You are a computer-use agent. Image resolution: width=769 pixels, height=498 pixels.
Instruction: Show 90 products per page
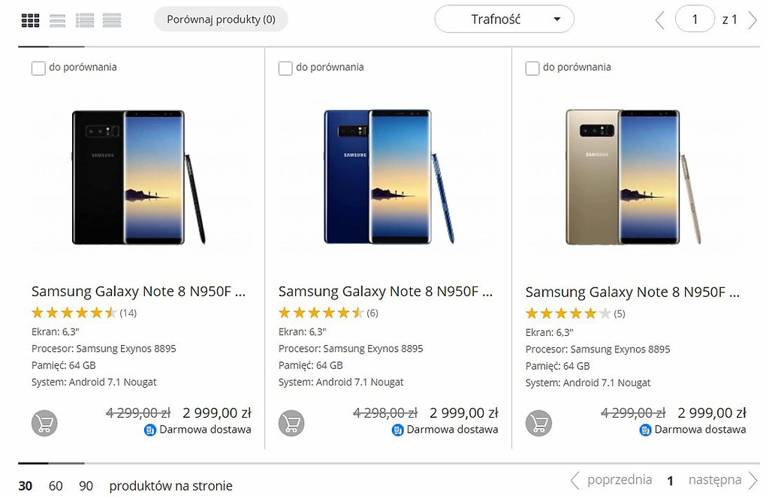tap(86, 486)
